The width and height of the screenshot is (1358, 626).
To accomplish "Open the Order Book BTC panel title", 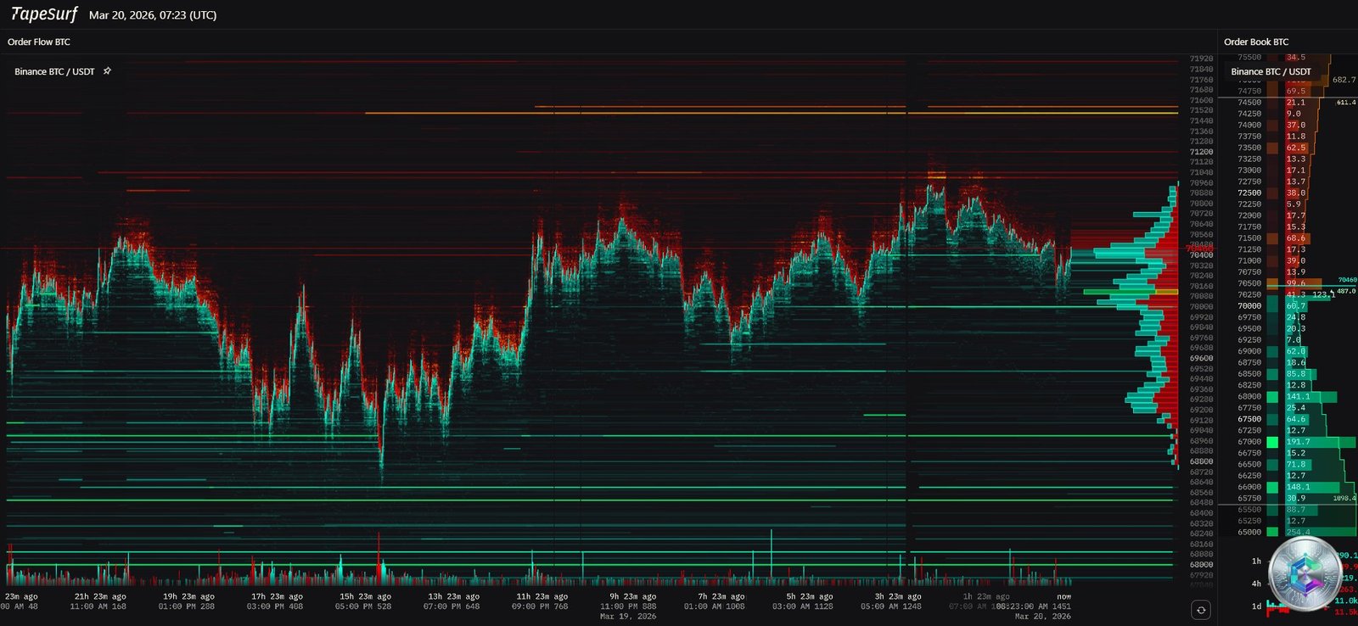I will [x=1256, y=42].
